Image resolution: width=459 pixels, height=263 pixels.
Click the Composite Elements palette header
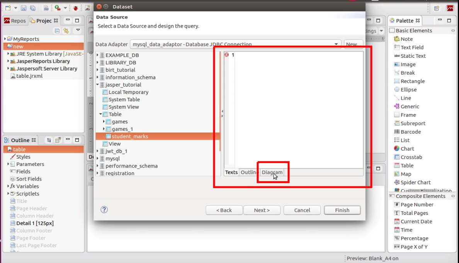click(x=422, y=196)
